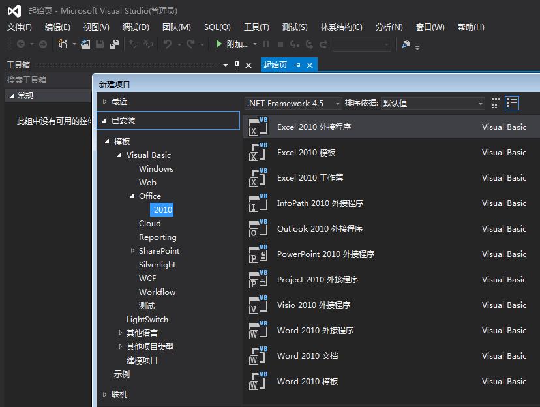Enable the list view for templates
The width and height of the screenshot is (540, 407).
512,103
